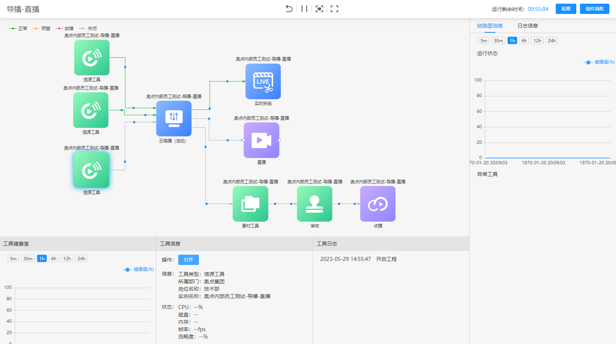
Task: Toggle 健康值(%) legend in 工具健康值 chart
Action: coord(139,269)
